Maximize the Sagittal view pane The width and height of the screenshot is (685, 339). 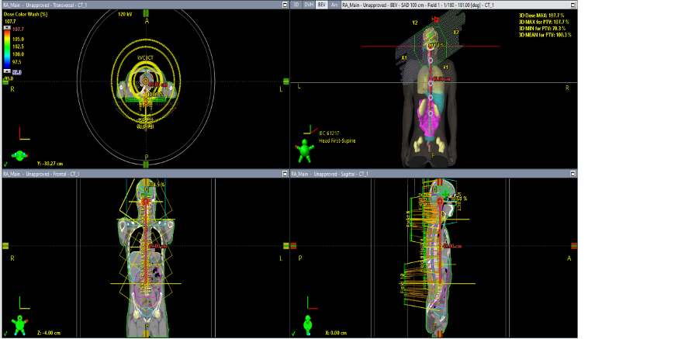click(x=573, y=175)
